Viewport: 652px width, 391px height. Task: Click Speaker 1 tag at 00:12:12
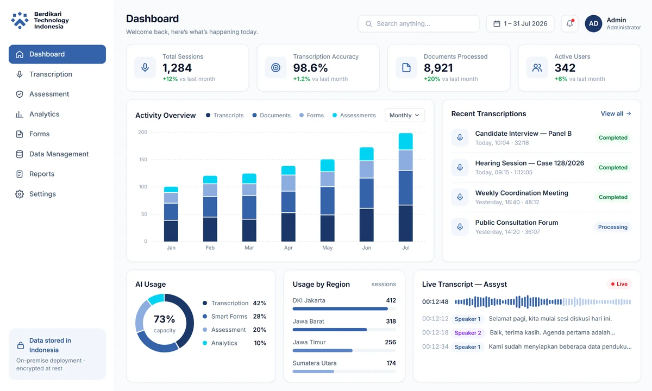(x=468, y=319)
